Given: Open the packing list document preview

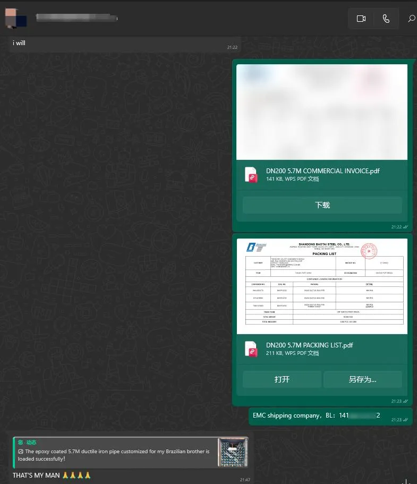Looking at the screenshot, I should pyautogui.click(x=321, y=286).
